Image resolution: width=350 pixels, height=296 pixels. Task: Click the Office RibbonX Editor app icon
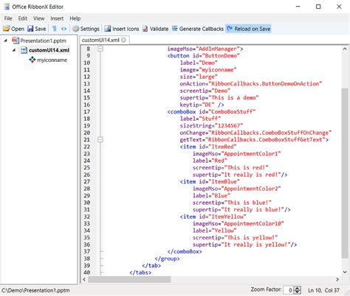7,7
